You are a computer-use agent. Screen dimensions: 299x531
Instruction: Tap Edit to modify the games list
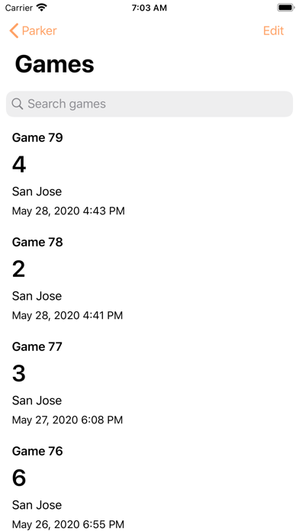pos(273,31)
